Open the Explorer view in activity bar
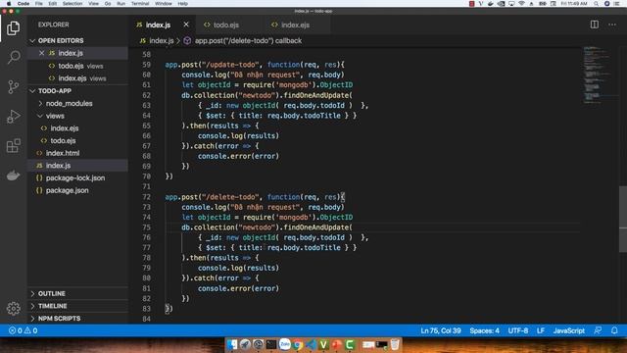627x353 pixels. click(x=13, y=28)
